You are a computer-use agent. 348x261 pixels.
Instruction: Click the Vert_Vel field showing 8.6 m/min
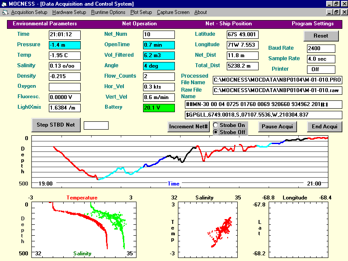coord(159,97)
